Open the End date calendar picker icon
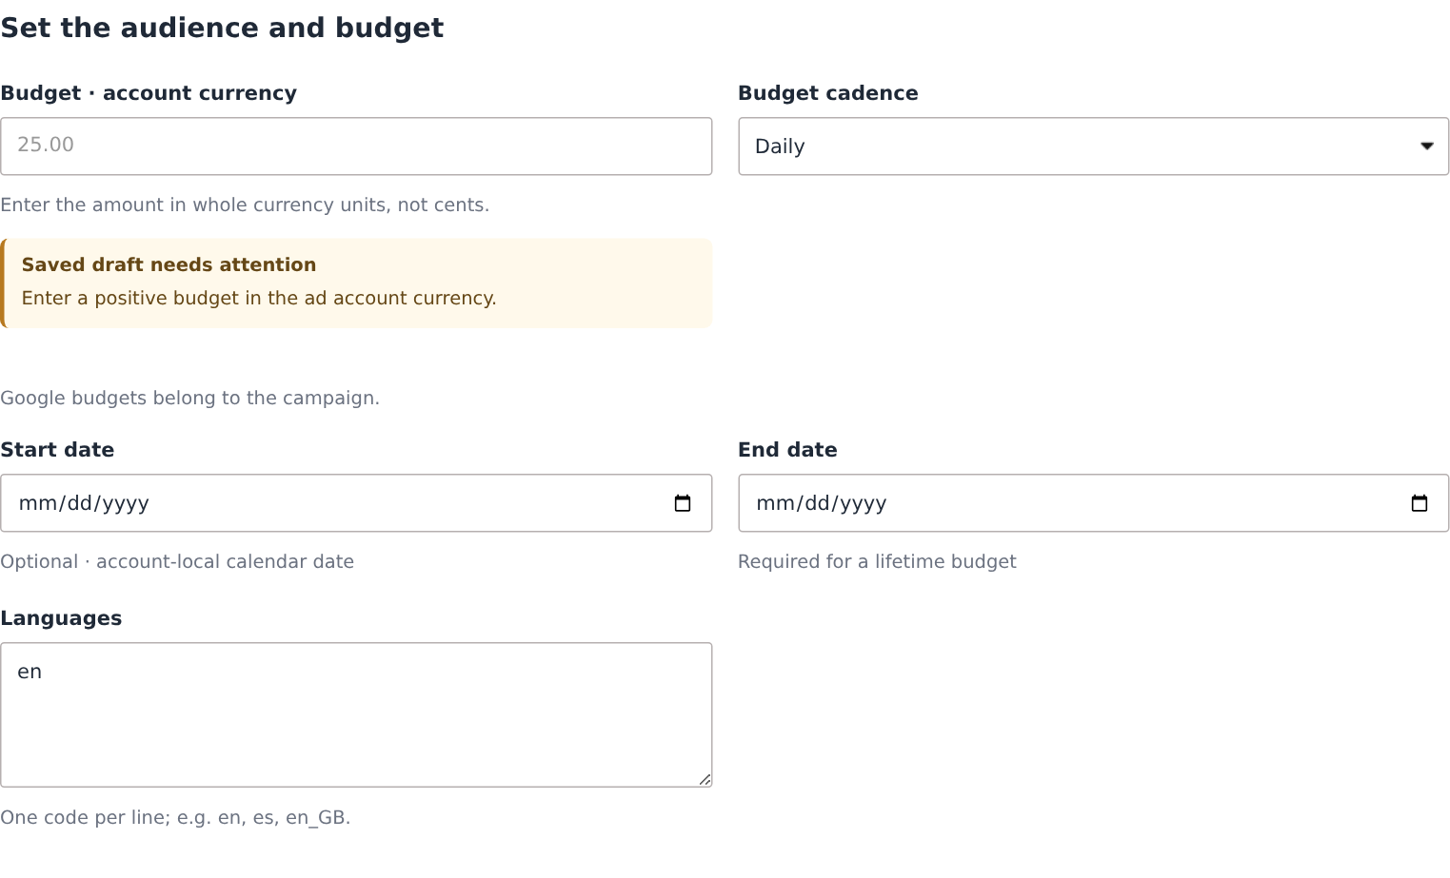Screen dimensions: 1450x878 click(x=1420, y=503)
